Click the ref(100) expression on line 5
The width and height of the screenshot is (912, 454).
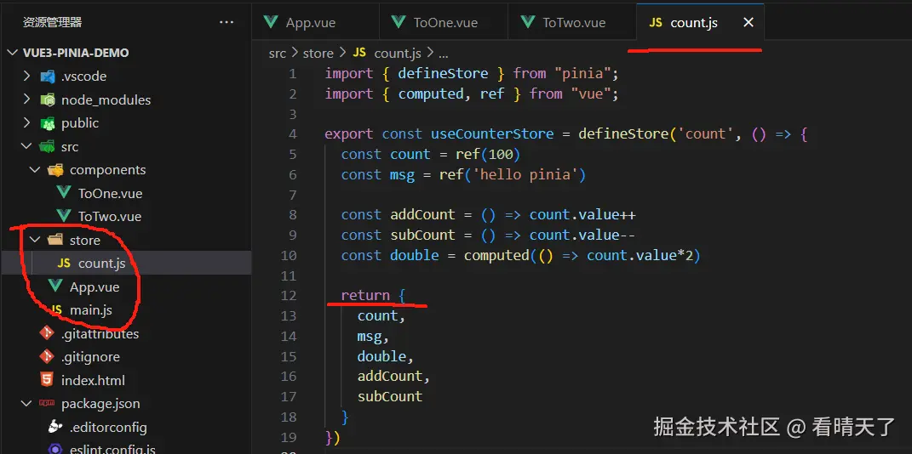tap(488, 155)
